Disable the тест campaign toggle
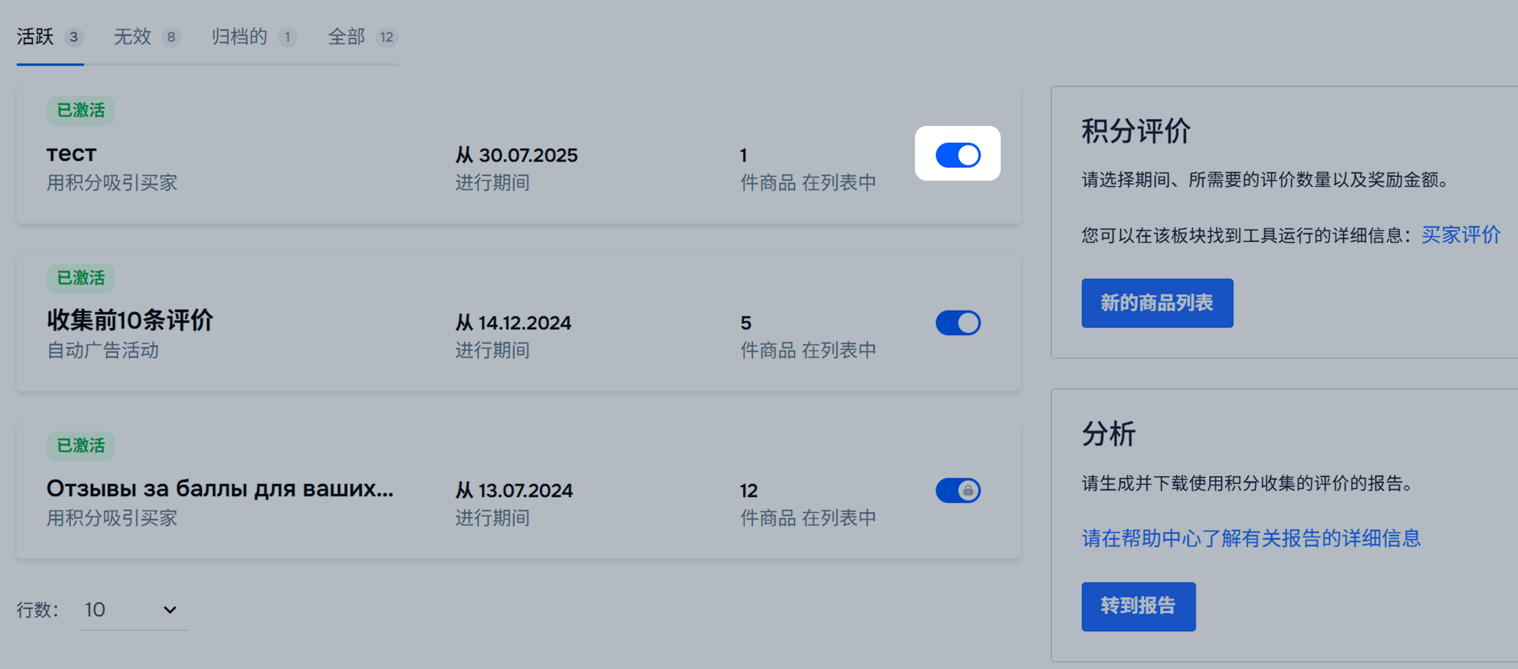 click(x=958, y=155)
